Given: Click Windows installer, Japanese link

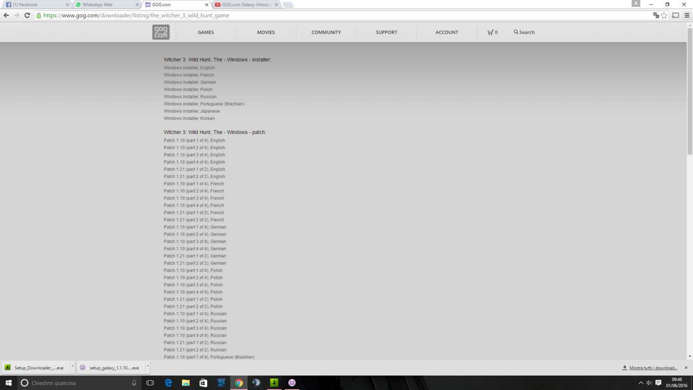Looking at the screenshot, I should tap(192, 111).
